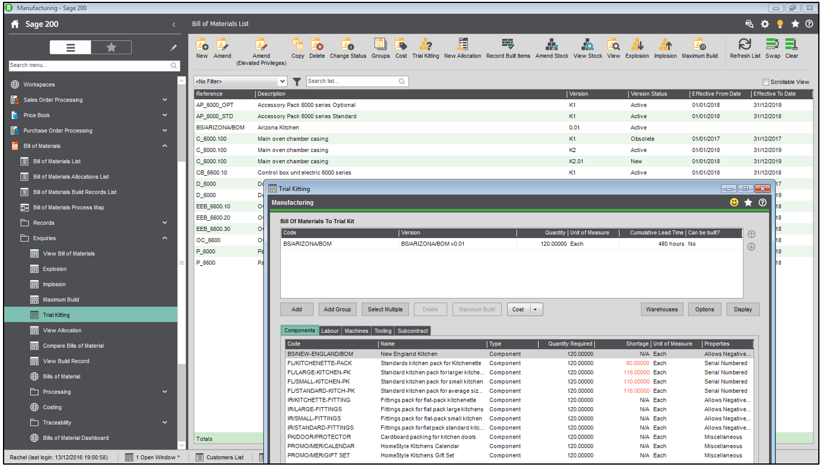The height and width of the screenshot is (467, 823).
Task: Open the Maximum Build toolbar tool
Action: pyautogui.click(x=699, y=49)
